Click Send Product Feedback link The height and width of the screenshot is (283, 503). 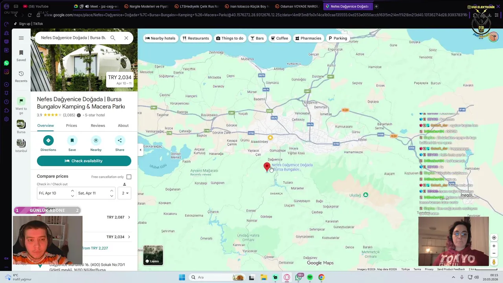tap(451, 269)
